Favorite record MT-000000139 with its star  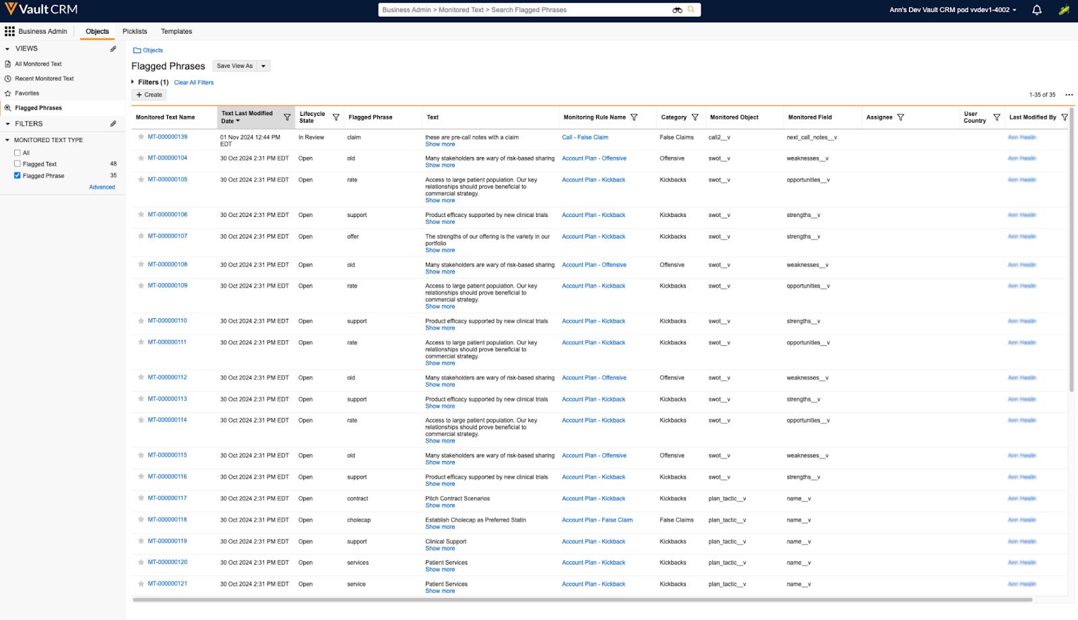click(141, 137)
